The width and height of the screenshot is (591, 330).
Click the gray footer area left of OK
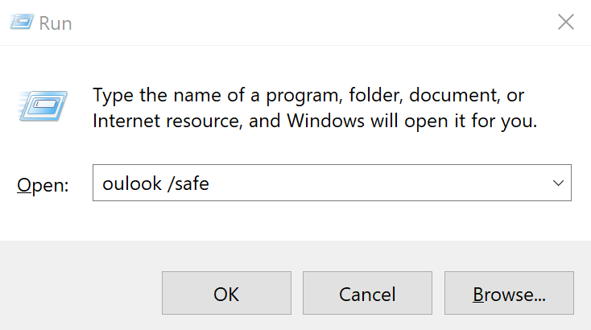click(81, 294)
